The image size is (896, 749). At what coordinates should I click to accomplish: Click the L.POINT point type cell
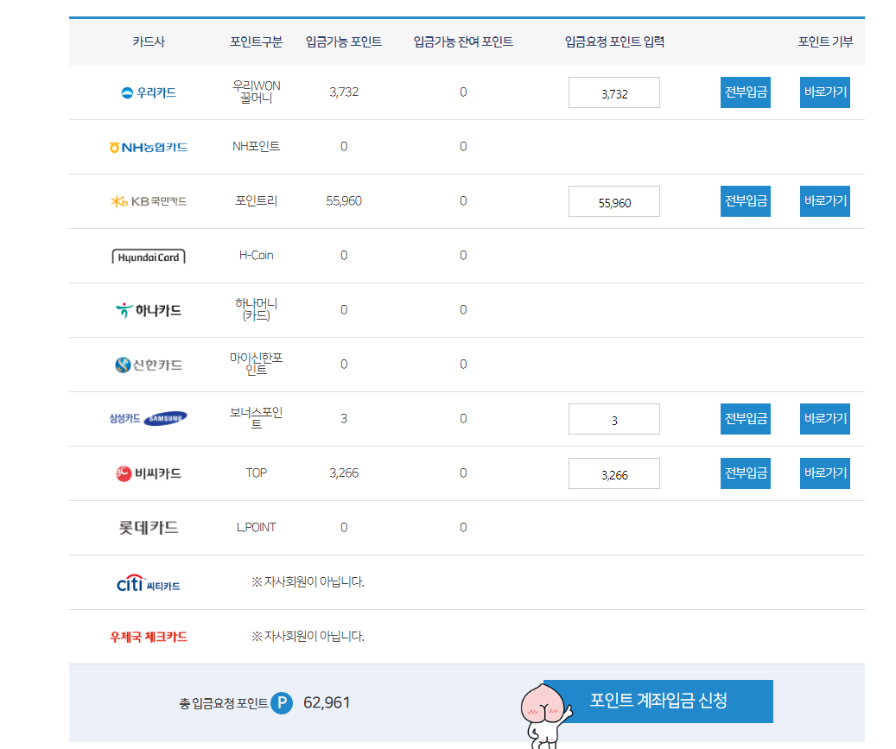point(256,527)
